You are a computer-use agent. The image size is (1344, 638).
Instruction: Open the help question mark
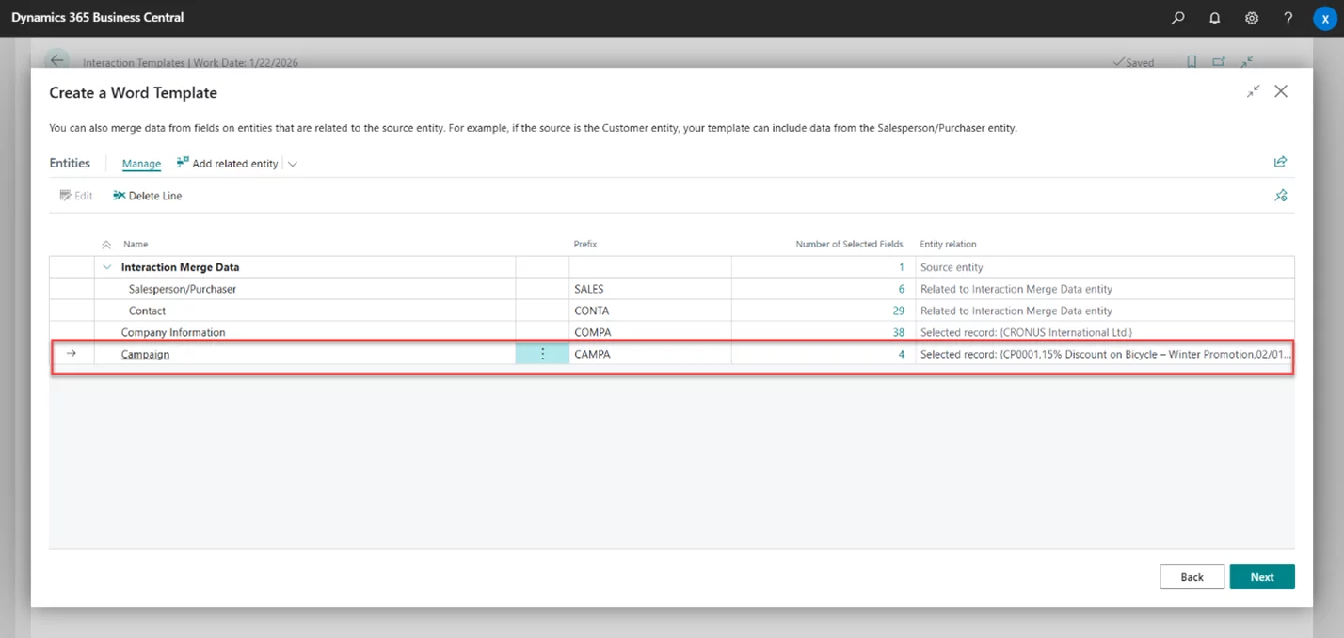pyautogui.click(x=1288, y=18)
